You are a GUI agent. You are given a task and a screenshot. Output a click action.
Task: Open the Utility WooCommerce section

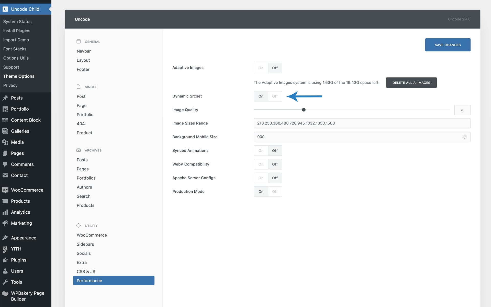[92, 235]
